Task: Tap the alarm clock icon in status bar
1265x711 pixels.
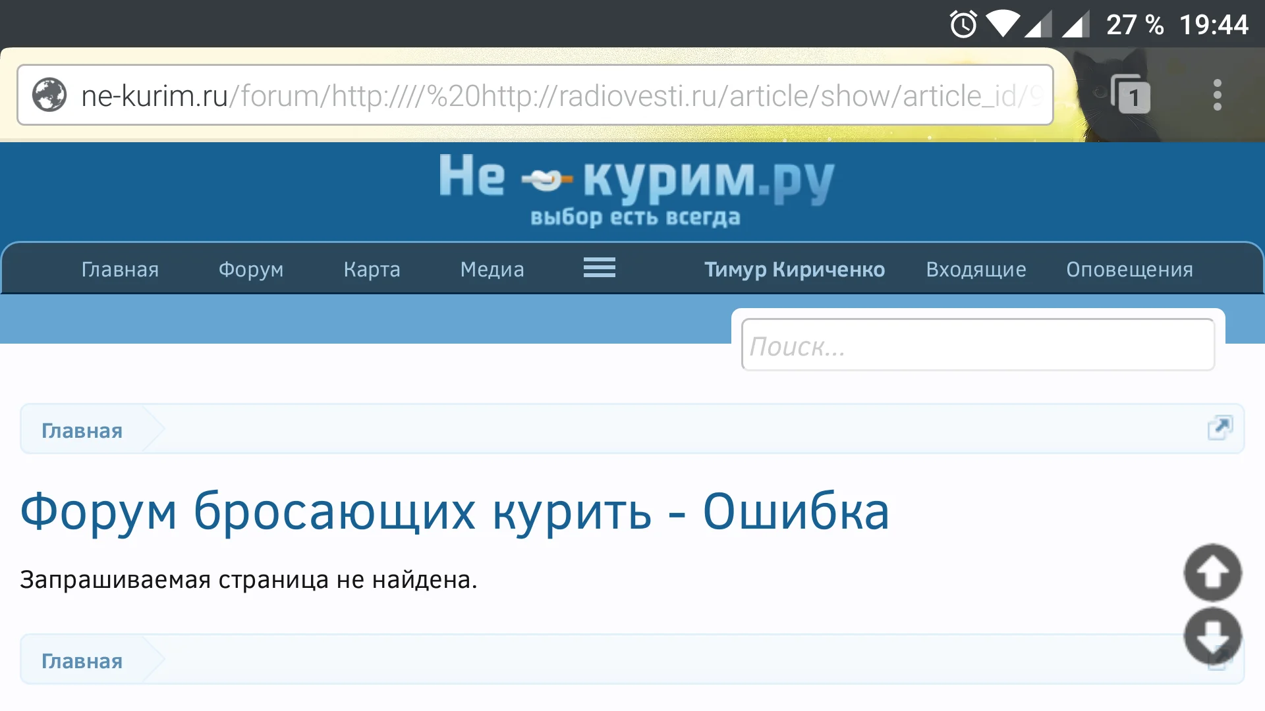Action: coord(963,25)
